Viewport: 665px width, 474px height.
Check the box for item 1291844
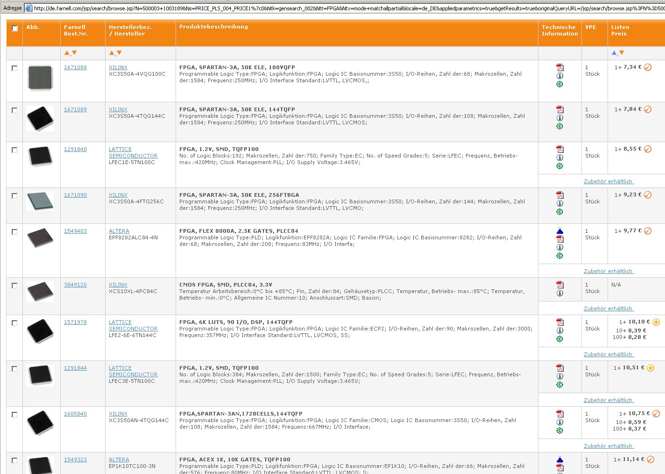pos(14,369)
